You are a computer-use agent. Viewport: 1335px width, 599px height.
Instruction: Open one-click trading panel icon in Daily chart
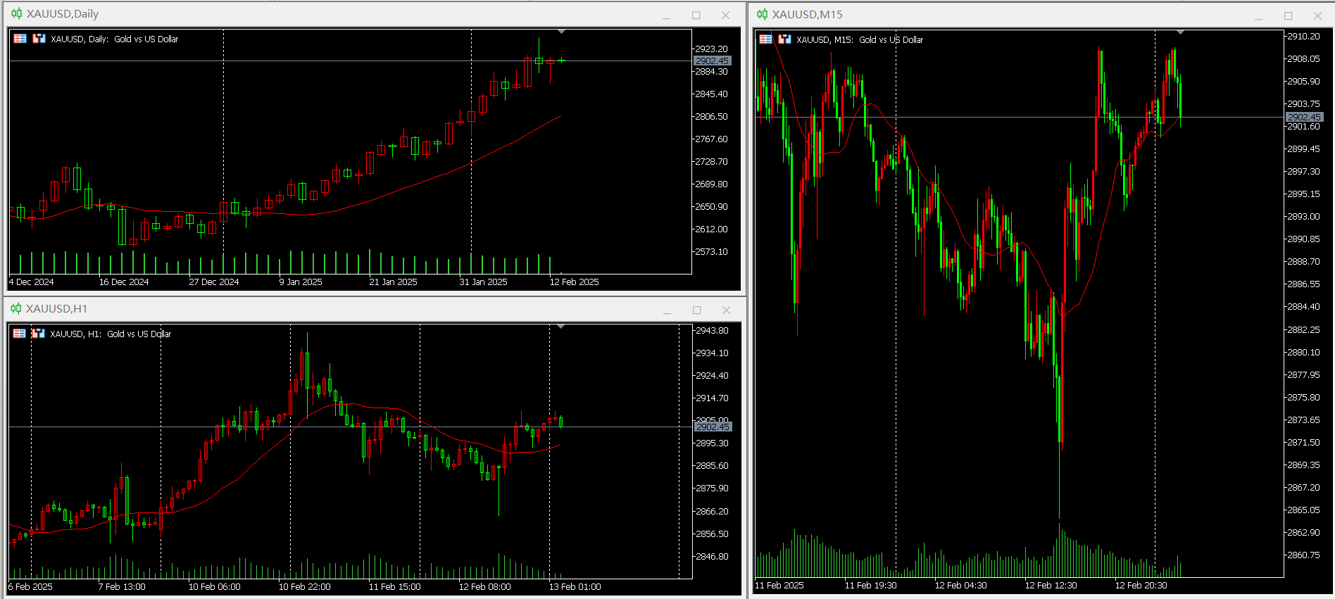pyautogui.click(x=20, y=39)
